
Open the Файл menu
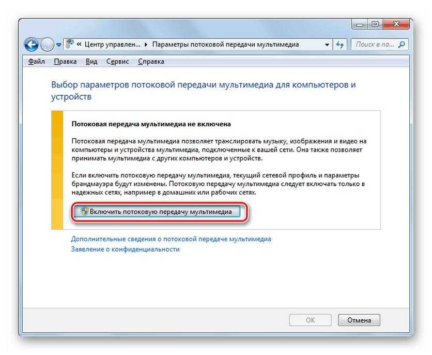(36, 62)
